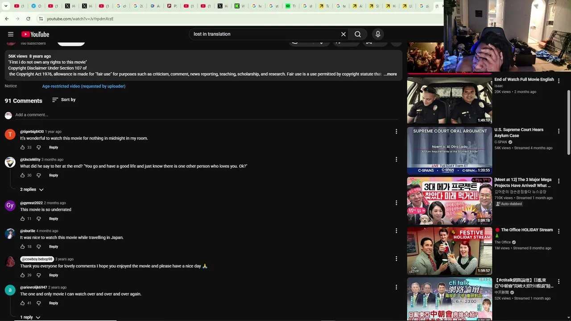Start voice search with microphone icon
The width and height of the screenshot is (571, 321).
pos(378,34)
